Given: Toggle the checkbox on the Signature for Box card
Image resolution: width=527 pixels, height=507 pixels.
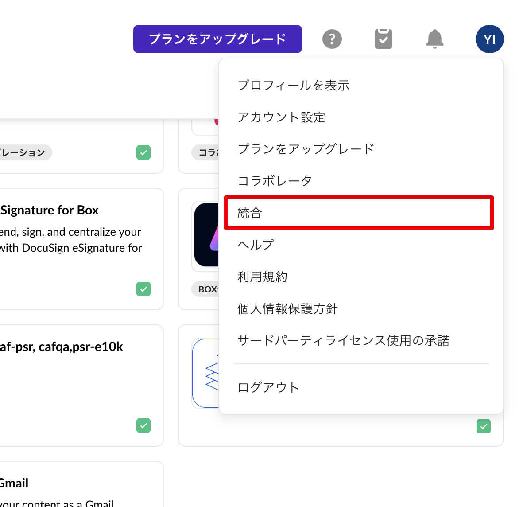Looking at the screenshot, I should pyautogui.click(x=143, y=289).
